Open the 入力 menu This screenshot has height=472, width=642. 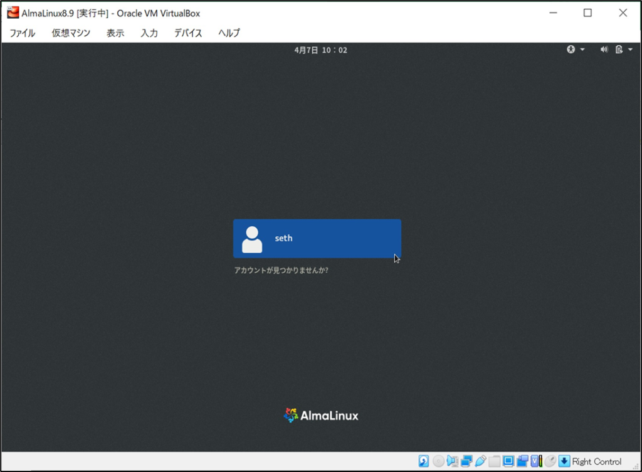pos(149,33)
